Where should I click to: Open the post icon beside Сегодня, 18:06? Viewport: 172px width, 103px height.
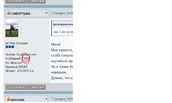(x=52, y=13)
